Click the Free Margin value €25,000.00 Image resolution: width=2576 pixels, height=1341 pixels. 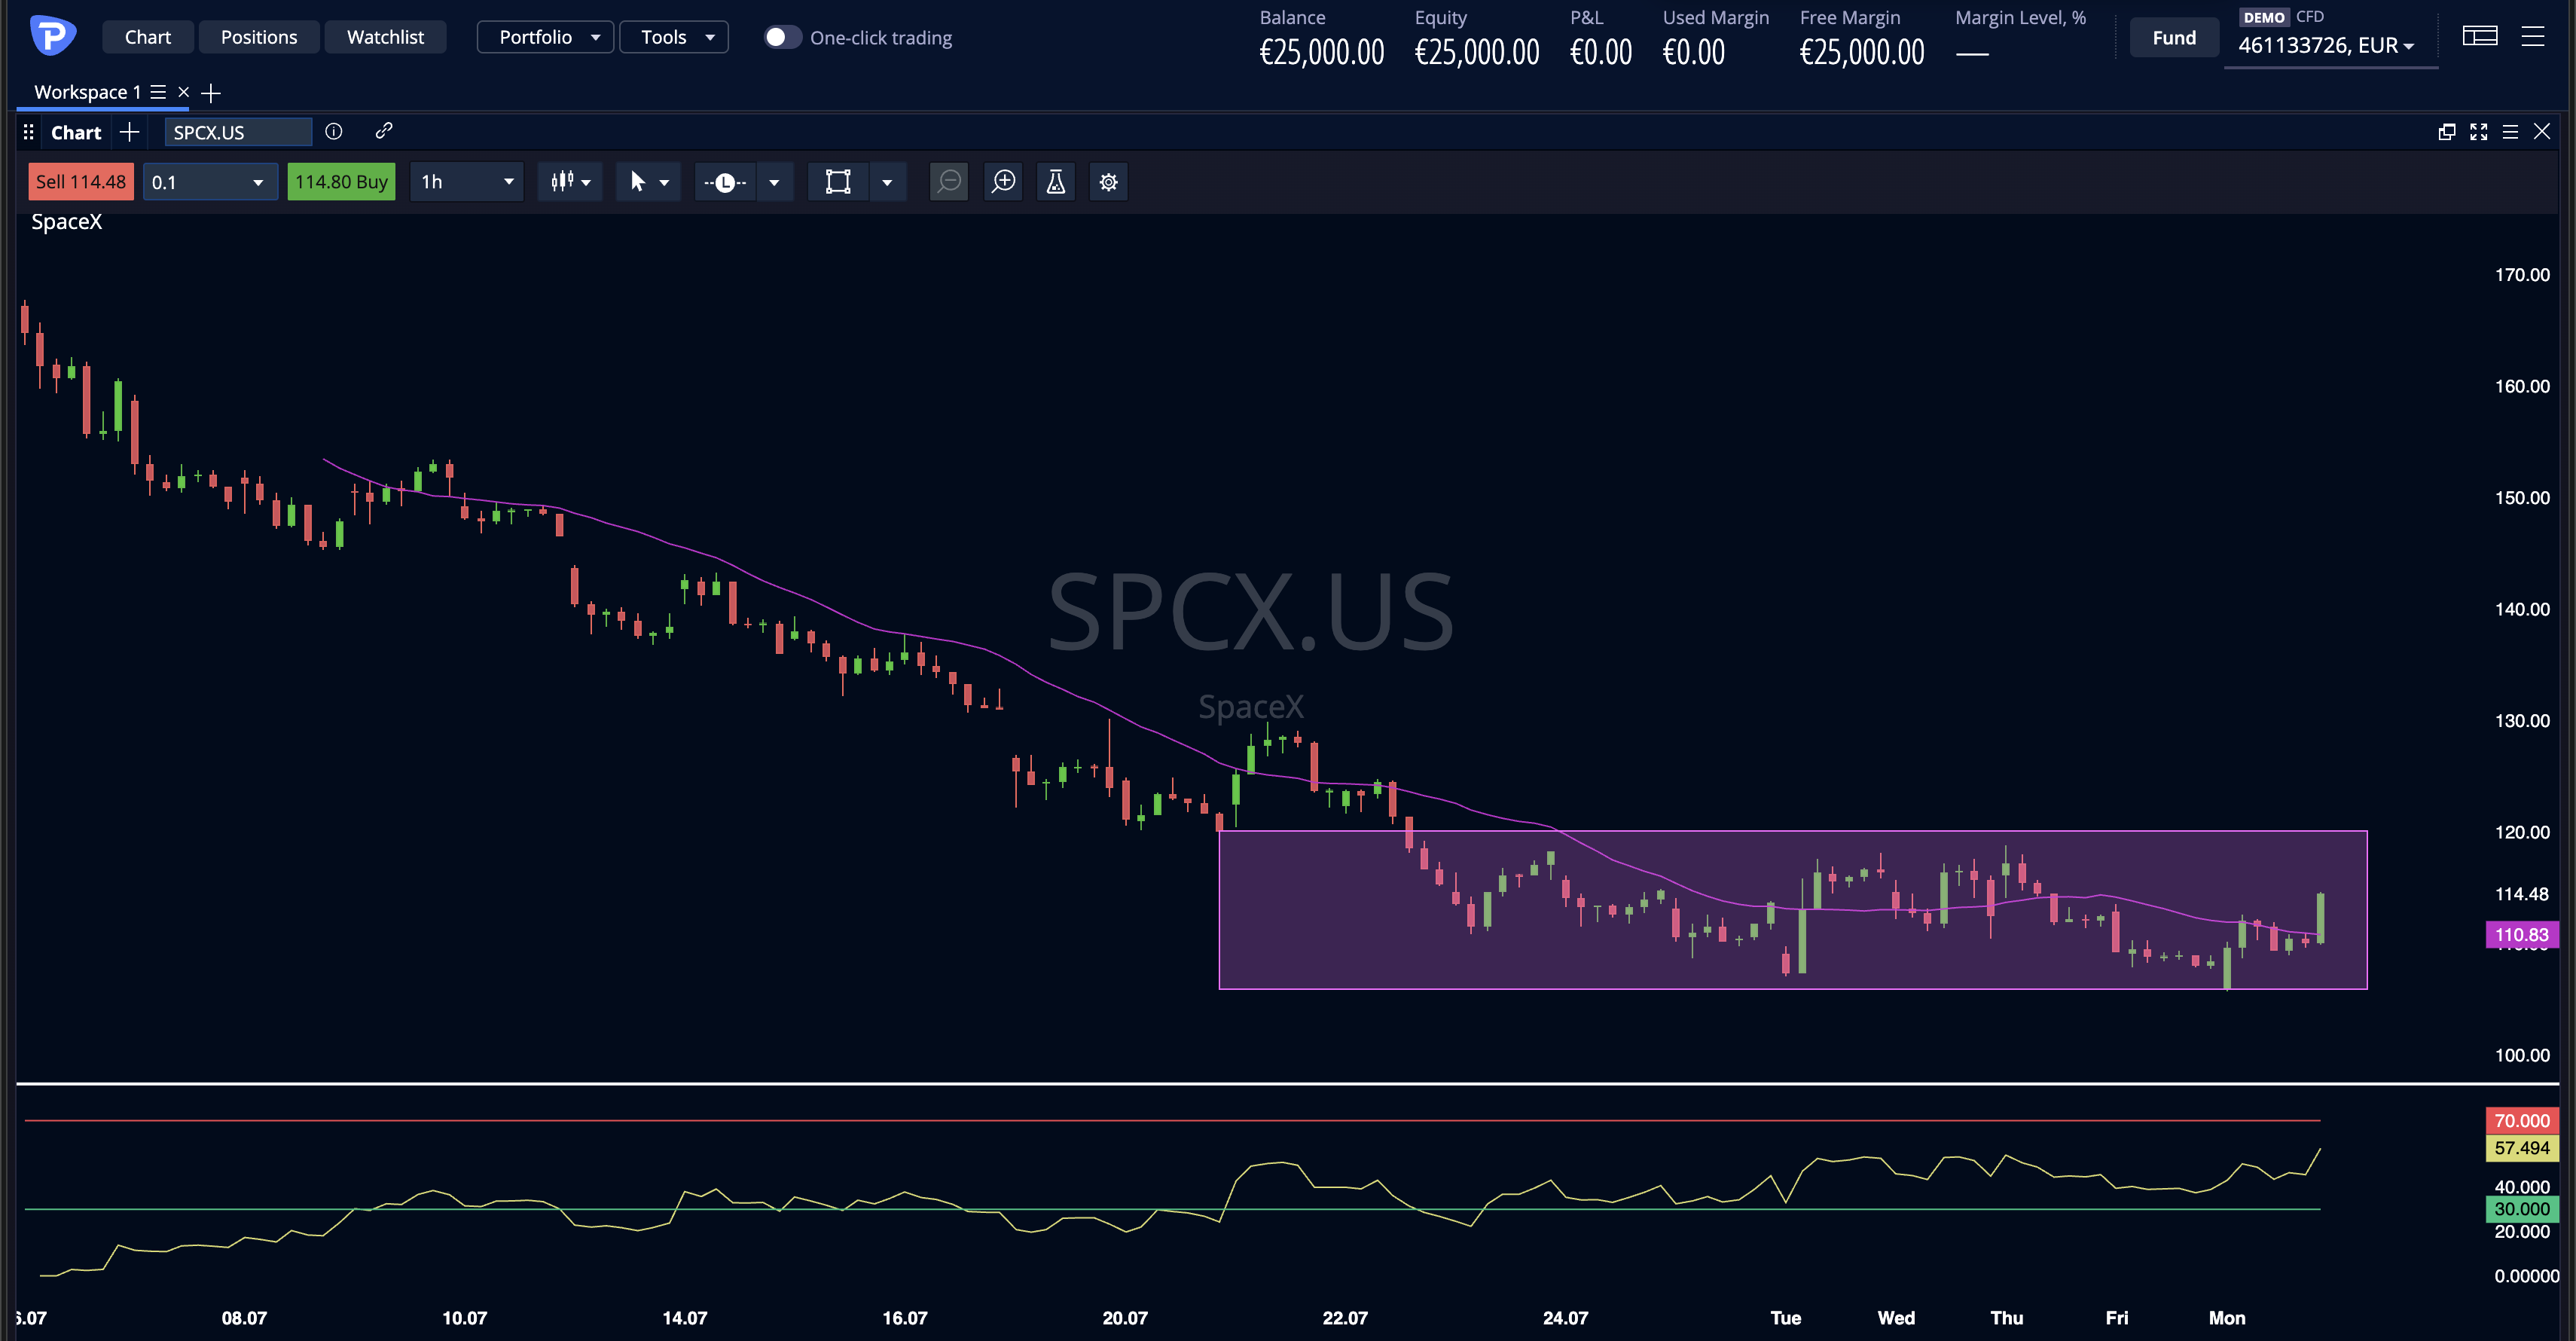click(1861, 52)
